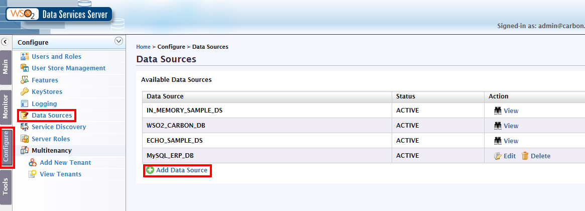This screenshot has width=585, height=211.
Task: Click the green plus Add Data Source icon
Action: [x=150, y=170]
